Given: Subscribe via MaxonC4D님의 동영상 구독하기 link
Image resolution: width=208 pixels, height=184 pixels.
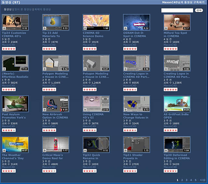Looking at the screenshot, I should [x=183, y=2].
